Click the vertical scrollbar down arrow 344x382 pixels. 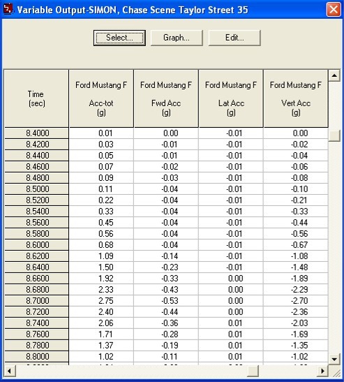tap(334, 359)
